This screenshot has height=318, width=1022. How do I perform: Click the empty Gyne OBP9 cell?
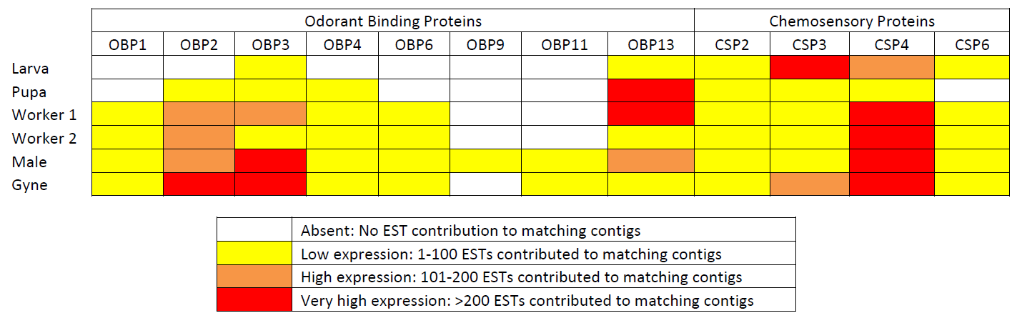pos(485,184)
